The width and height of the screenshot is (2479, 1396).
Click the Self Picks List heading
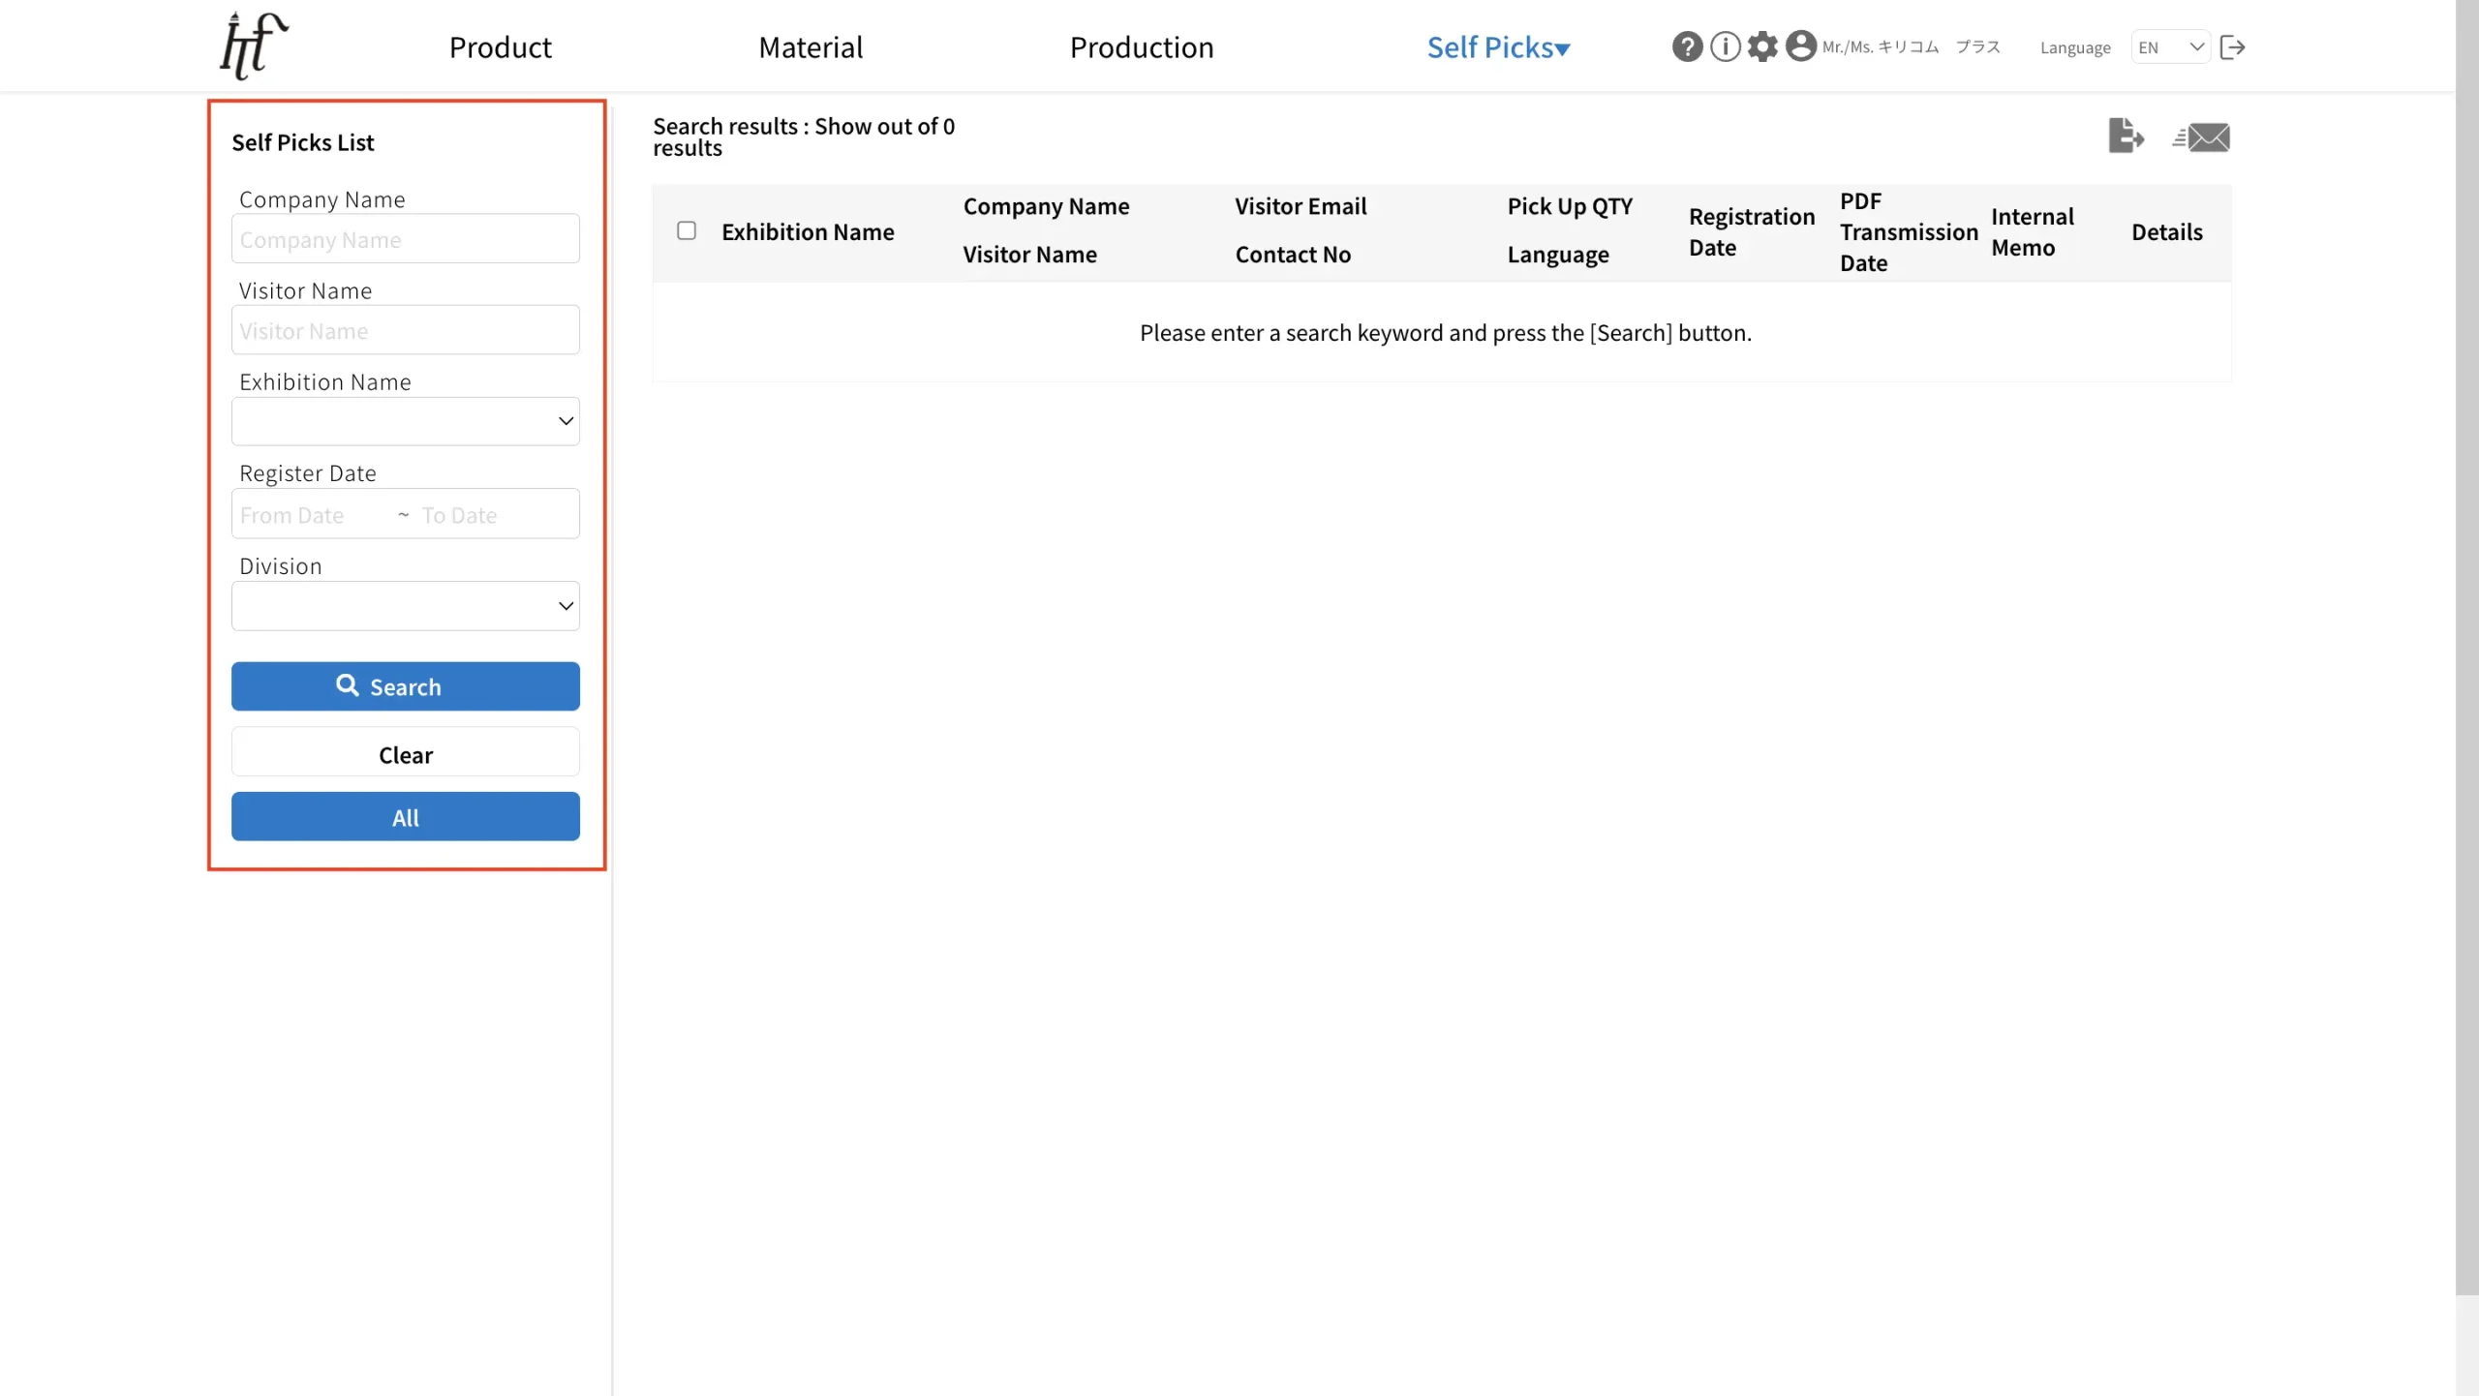click(302, 142)
